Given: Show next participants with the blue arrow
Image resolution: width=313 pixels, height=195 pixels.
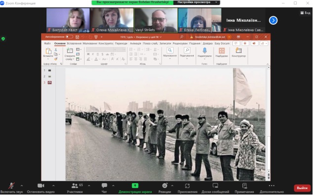Looking at the screenshot, I should pyautogui.click(x=273, y=20).
